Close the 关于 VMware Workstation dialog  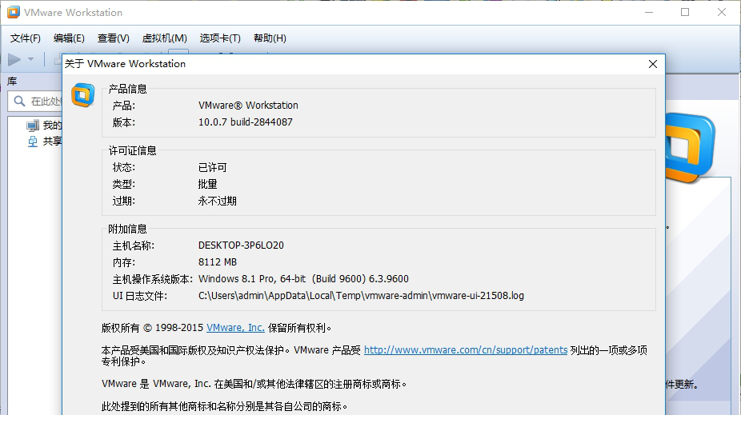tap(653, 64)
